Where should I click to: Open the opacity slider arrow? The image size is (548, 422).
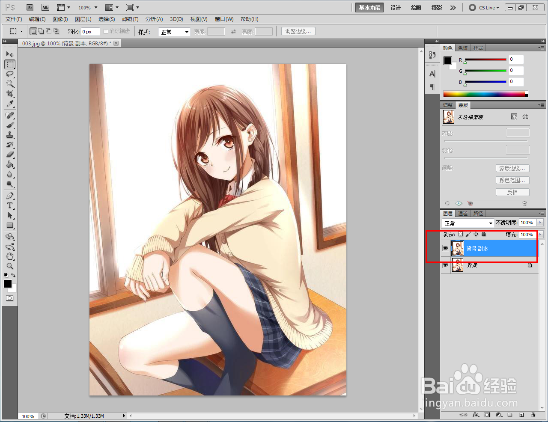[540, 223]
